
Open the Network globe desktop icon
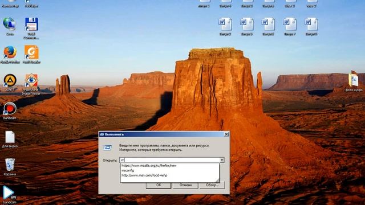point(10,24)
